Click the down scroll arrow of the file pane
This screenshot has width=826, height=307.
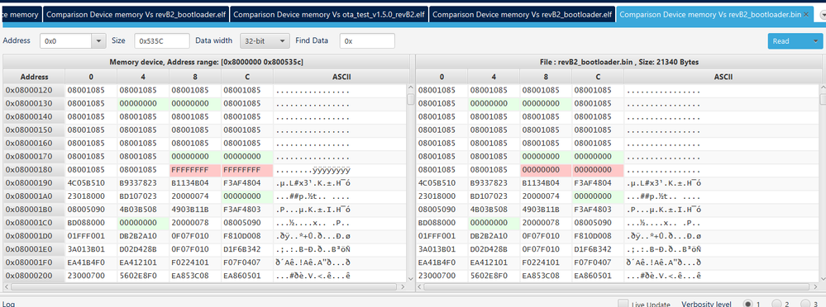pos(823,278)
